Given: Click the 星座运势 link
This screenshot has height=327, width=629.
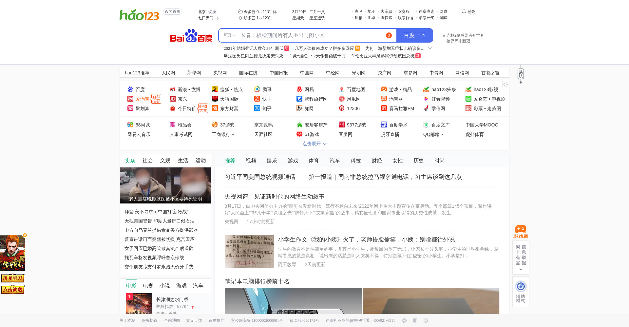Looking at the screenshot, I should coord(317,18).
